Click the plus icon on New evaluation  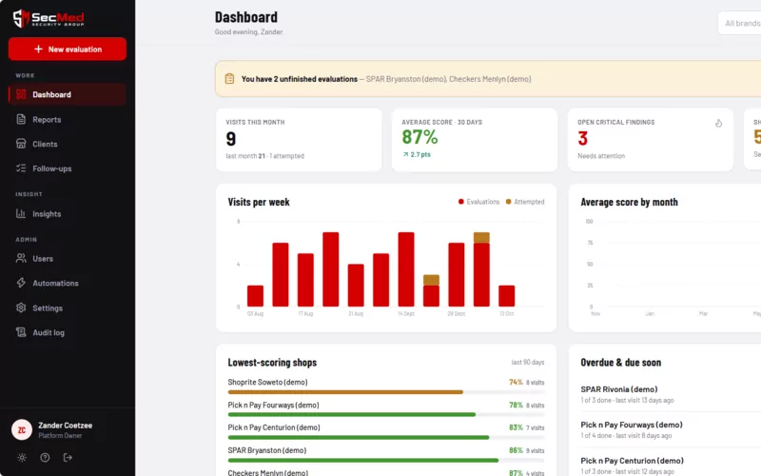(x=38, y=50)
